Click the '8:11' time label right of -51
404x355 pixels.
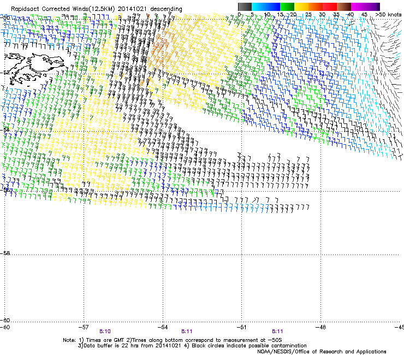(277, 332)
